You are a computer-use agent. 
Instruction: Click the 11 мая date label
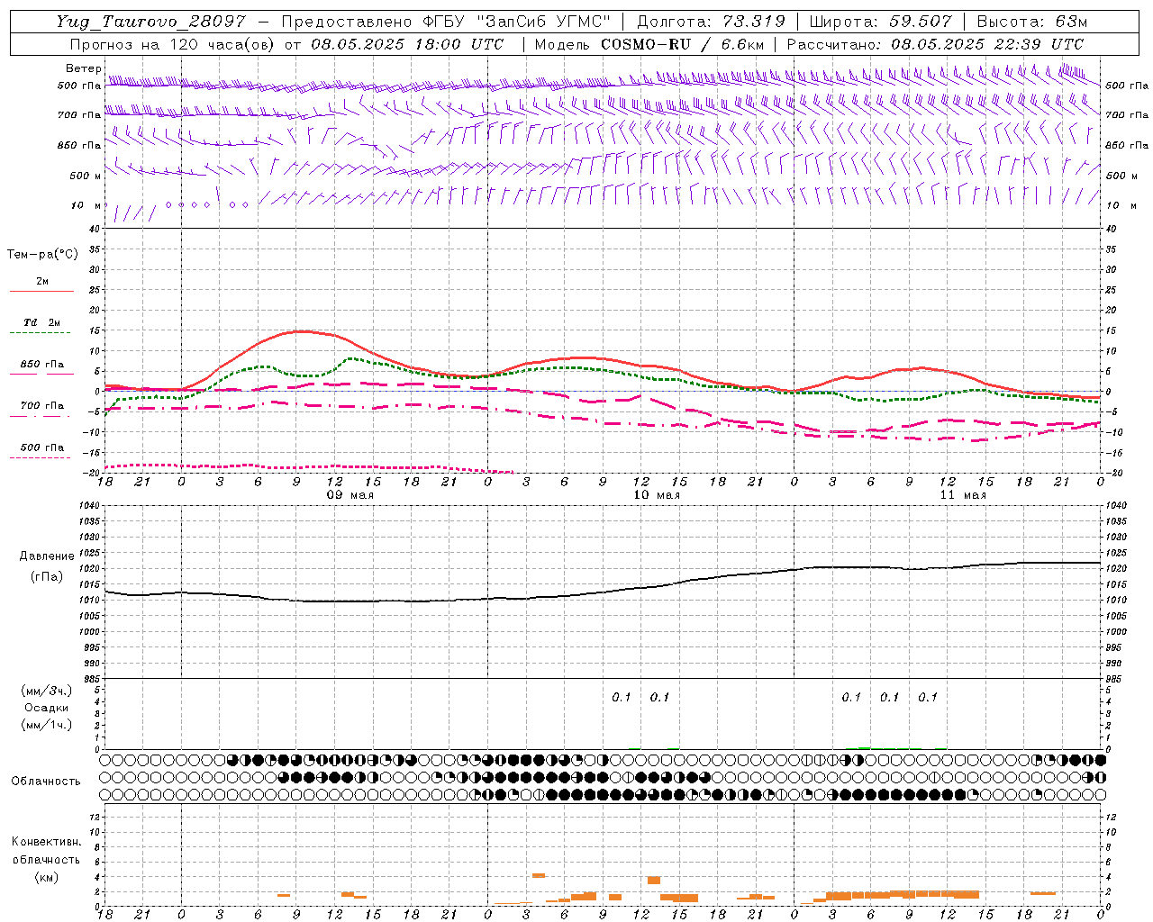click(x=963, y=495)
